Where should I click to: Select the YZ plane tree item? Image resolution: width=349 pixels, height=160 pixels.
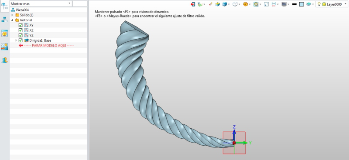coord(31,35)
